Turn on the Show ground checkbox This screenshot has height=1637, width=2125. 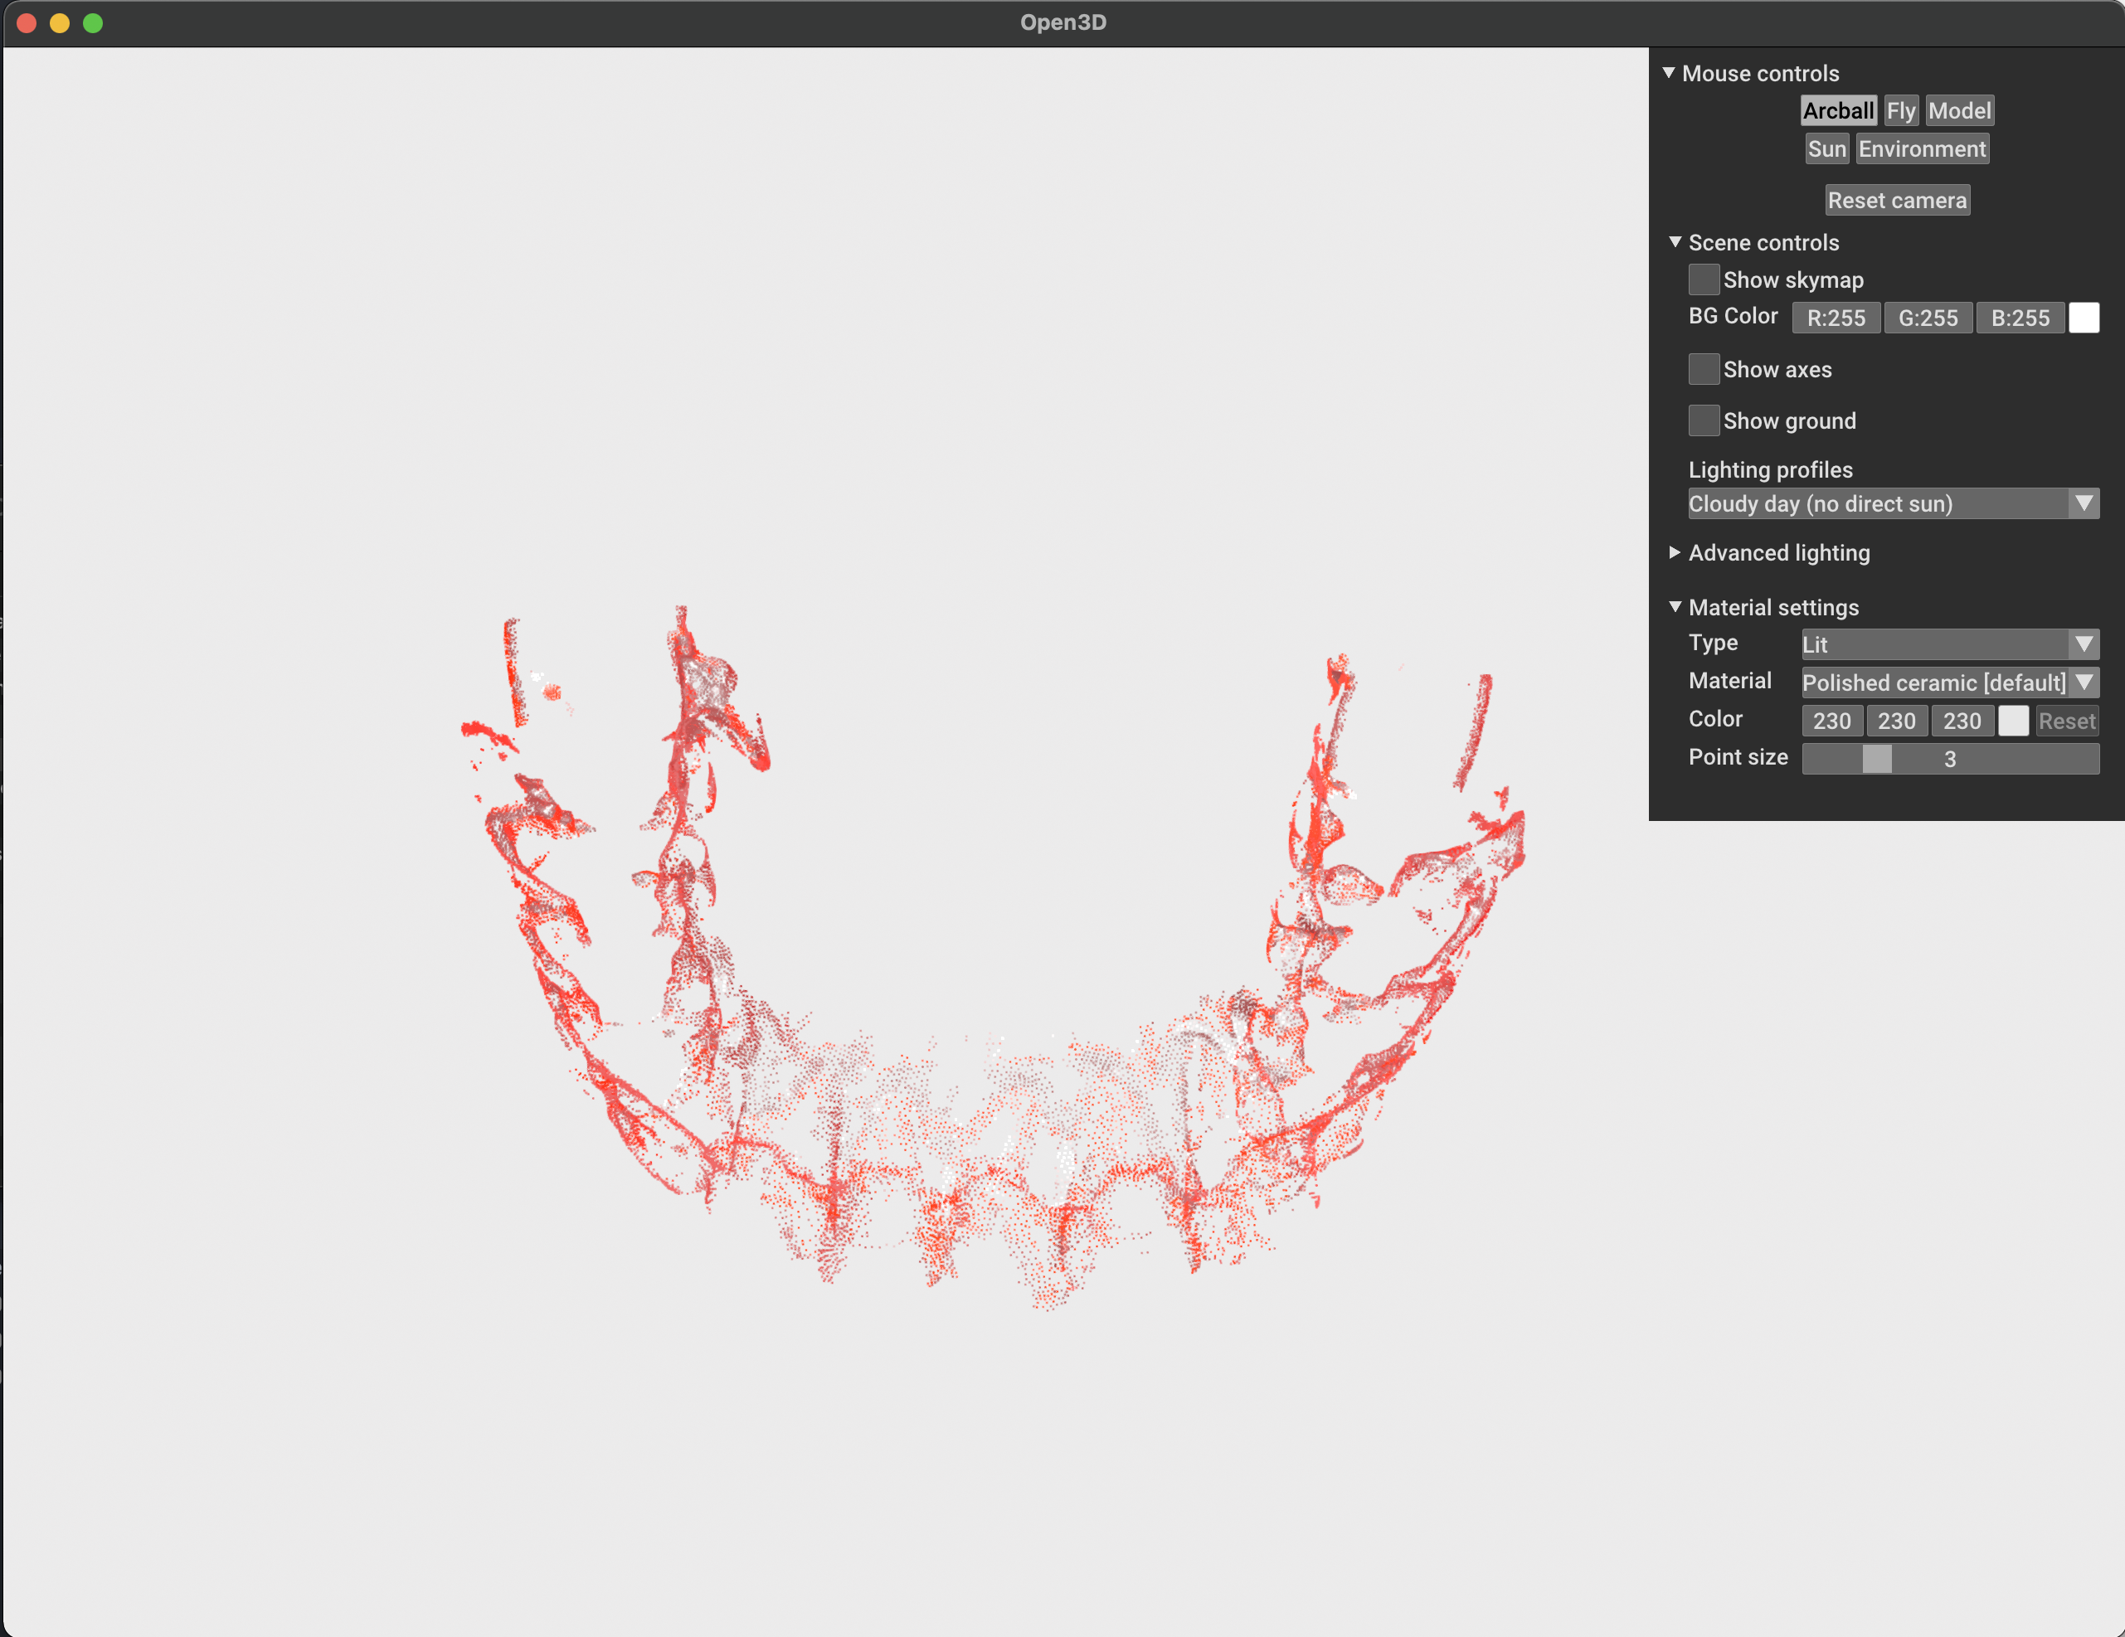(x=1703, y=421)
